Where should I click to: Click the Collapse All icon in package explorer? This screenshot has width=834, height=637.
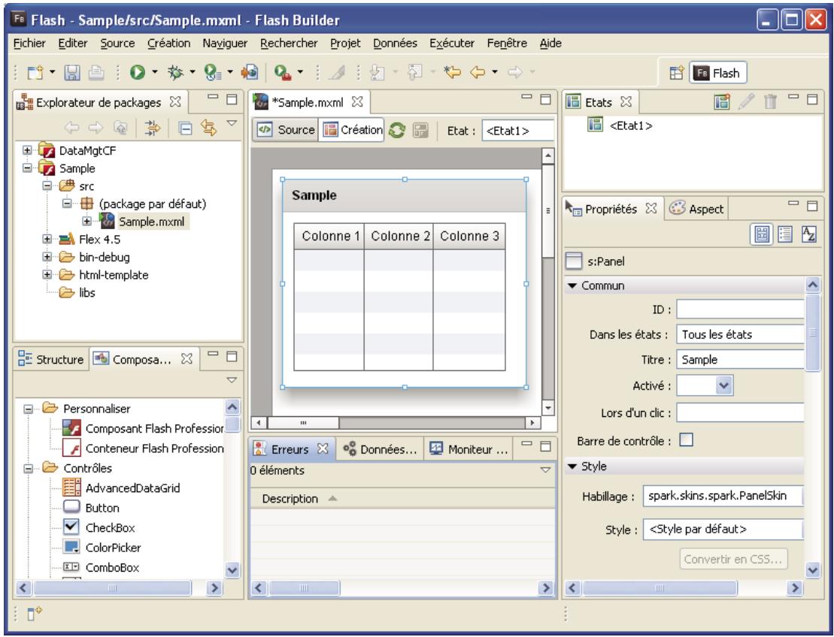185,128
